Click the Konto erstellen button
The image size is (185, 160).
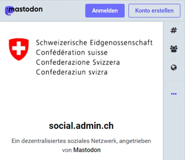pos(154,11)
